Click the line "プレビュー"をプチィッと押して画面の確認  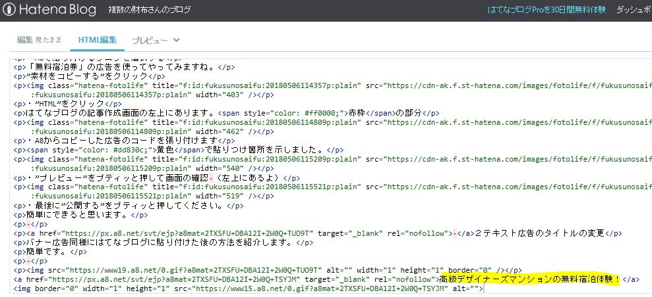pyautogui.click(x=157, y=178)
